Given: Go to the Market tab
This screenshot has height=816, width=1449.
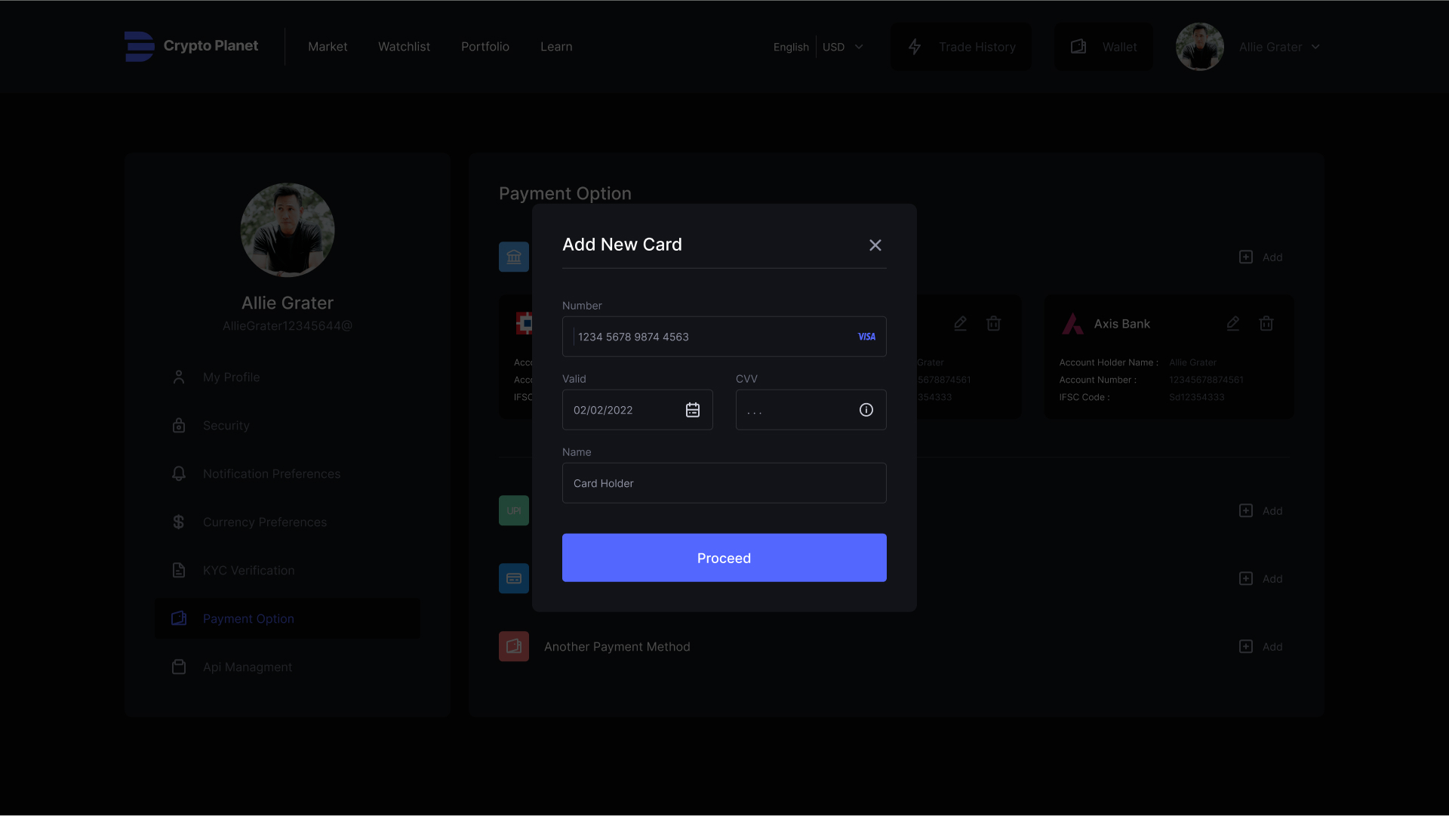Looking at the screenshot, I should click(328, 47).
